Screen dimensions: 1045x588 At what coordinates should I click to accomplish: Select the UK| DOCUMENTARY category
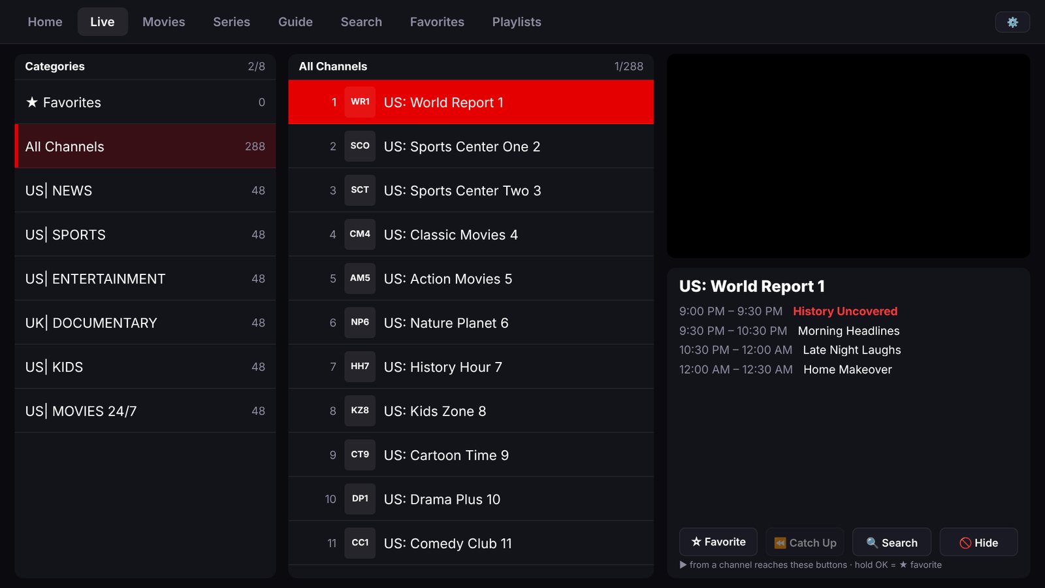pos(145,323)
